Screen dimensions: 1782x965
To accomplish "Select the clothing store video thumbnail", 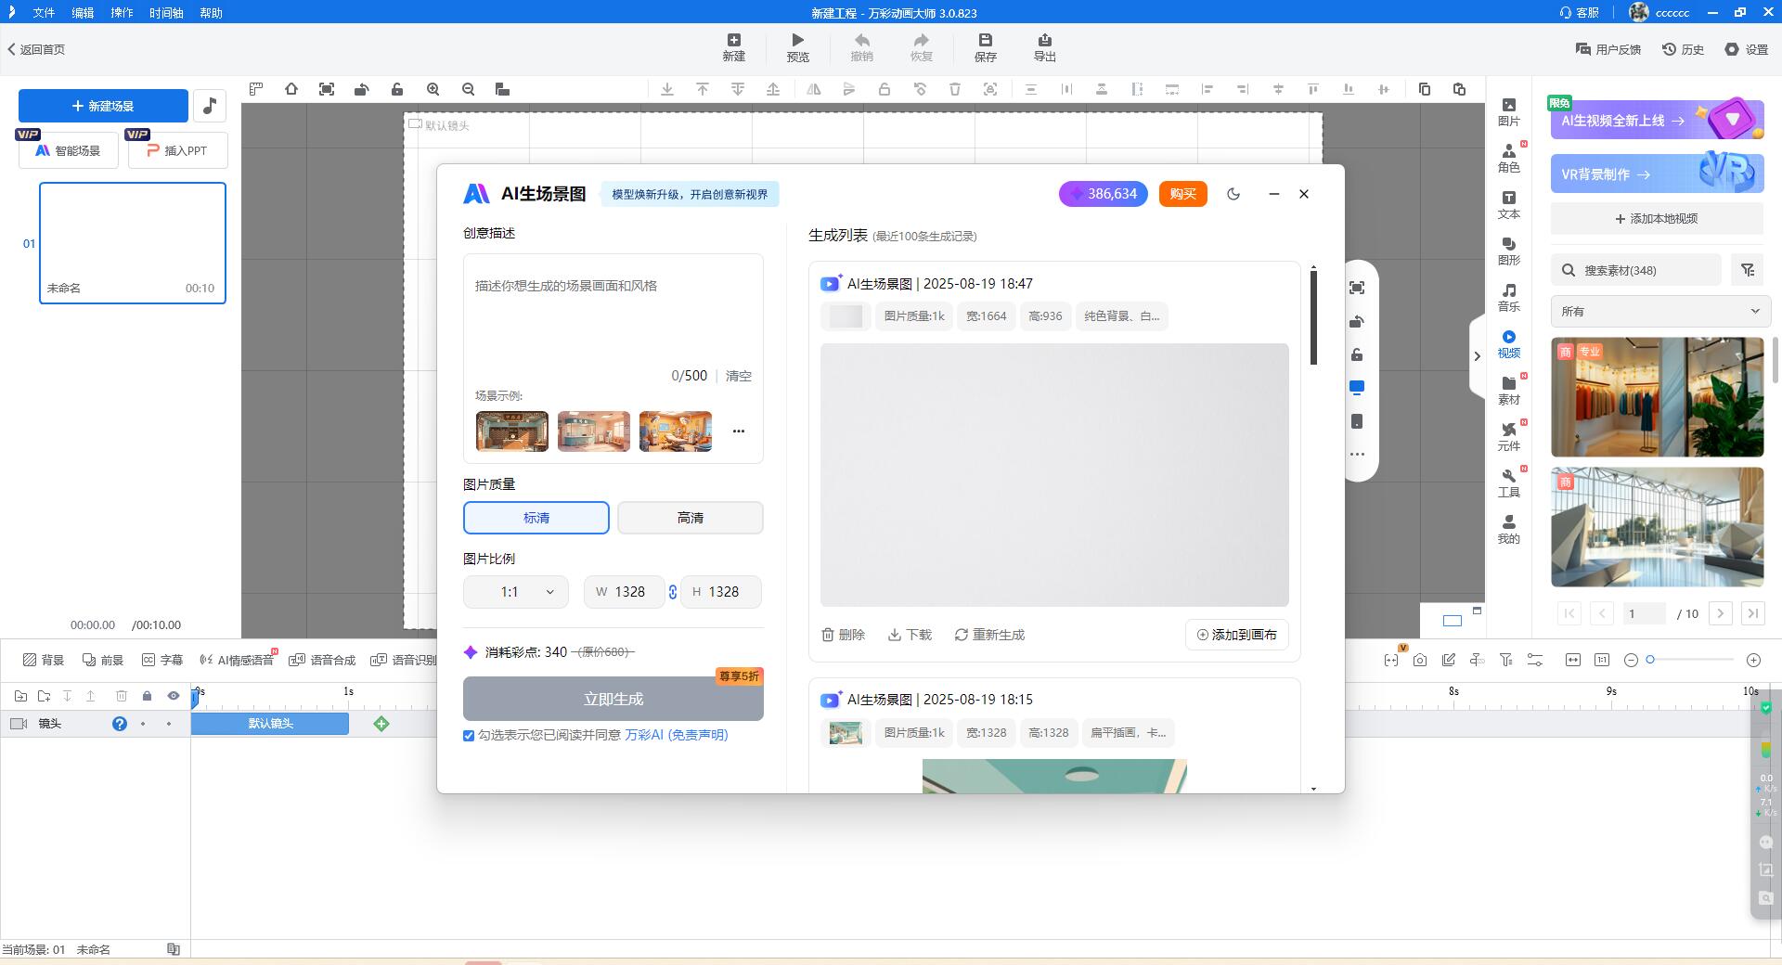I will [1657, 397].
